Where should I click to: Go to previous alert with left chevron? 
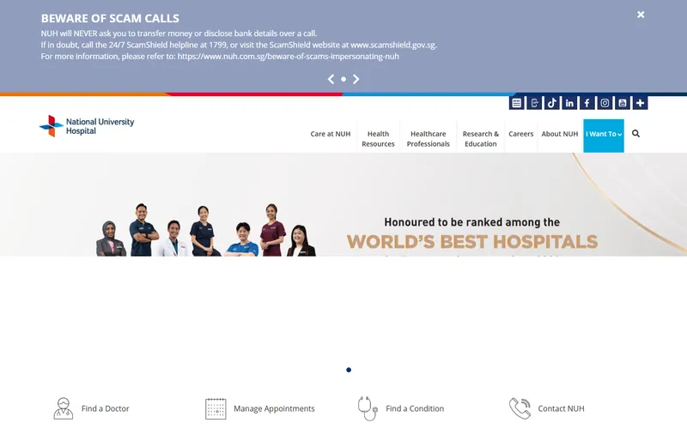[331, 79]
